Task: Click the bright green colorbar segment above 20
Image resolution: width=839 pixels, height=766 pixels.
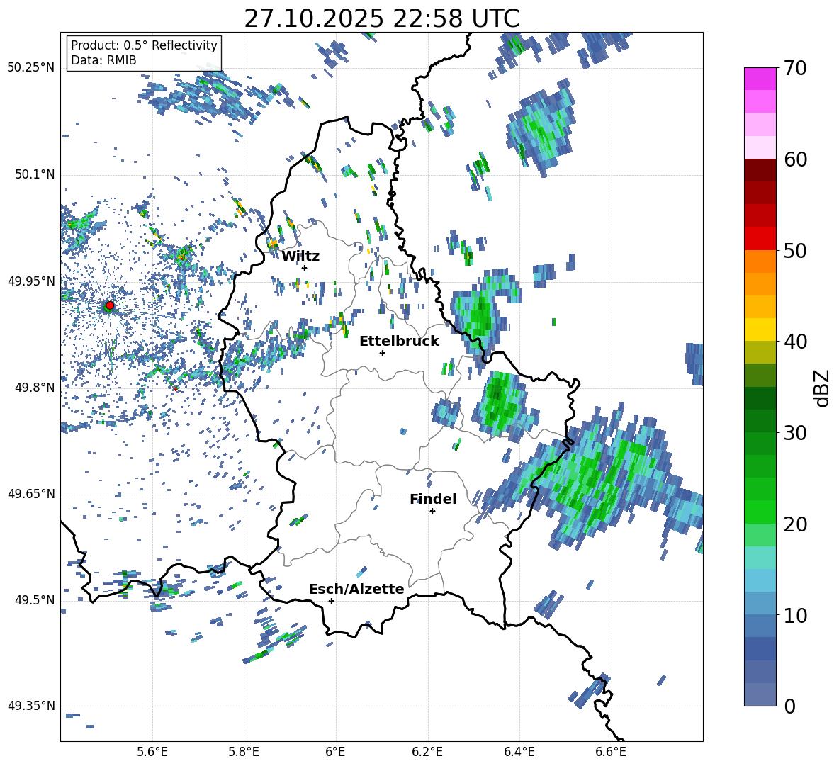Action: click(x=760, y=512)
